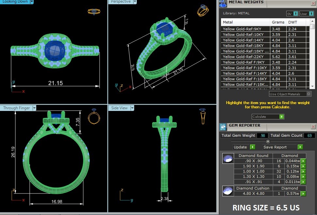Image resolution: width=317 pixels, height=215 pixels.
Task: Click the ring view icon in Looking Down viewport
Action: pos(94,11)
